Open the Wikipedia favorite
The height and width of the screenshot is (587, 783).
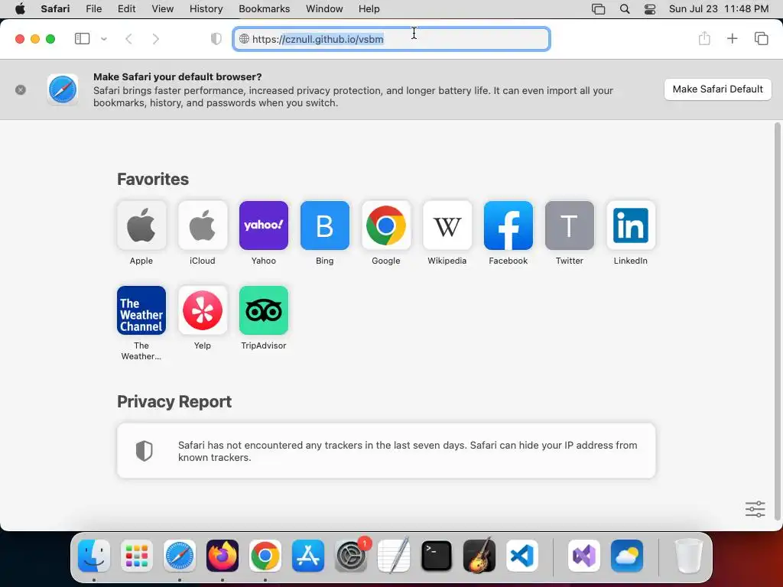tap(447, 225)
